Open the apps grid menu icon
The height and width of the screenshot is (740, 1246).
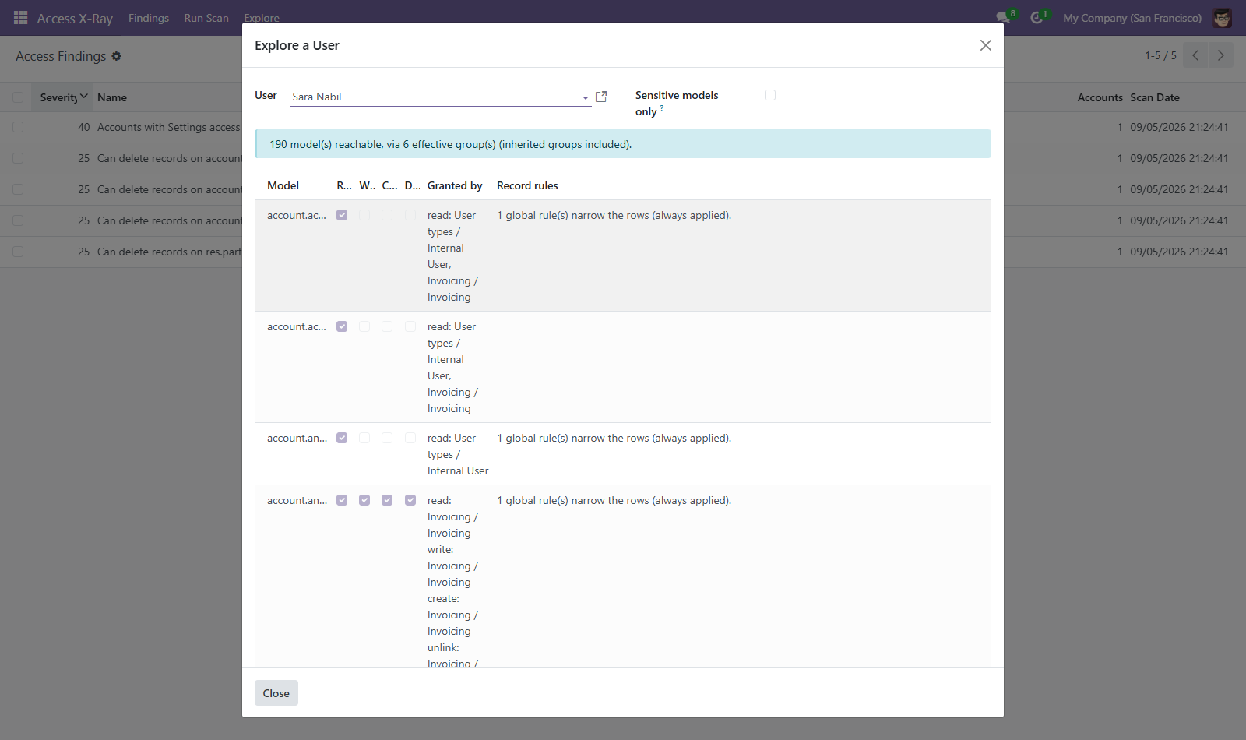tap(21, 17)
